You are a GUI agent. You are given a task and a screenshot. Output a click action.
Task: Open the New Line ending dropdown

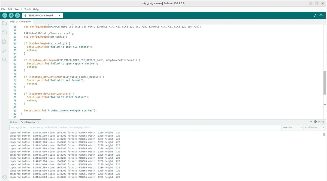click(x=292, y=128)
